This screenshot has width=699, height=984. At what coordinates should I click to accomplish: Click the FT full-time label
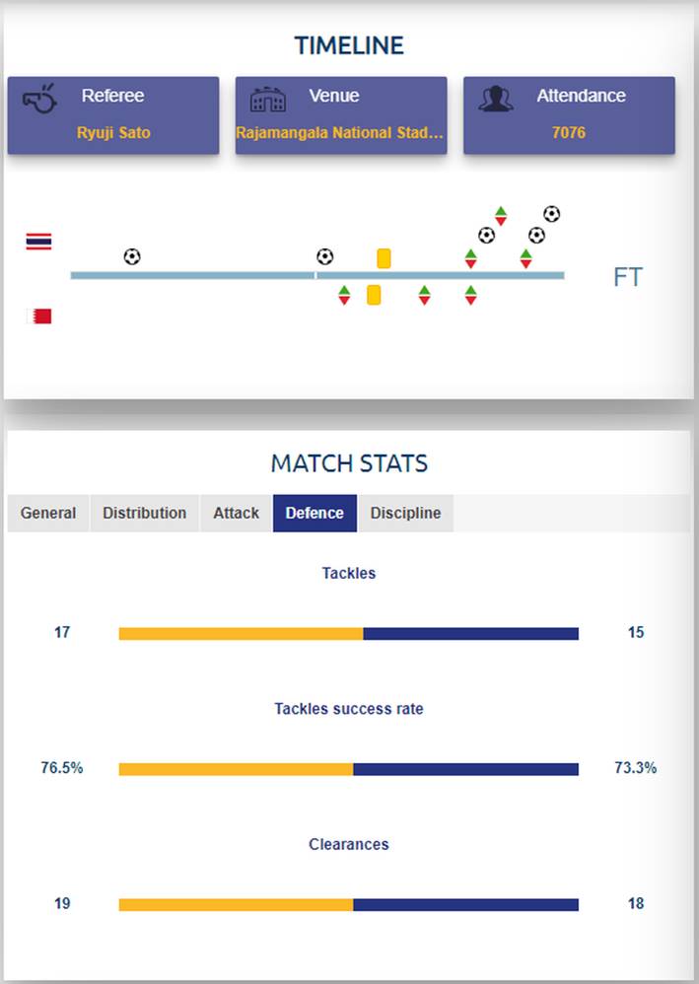[627, 277]
